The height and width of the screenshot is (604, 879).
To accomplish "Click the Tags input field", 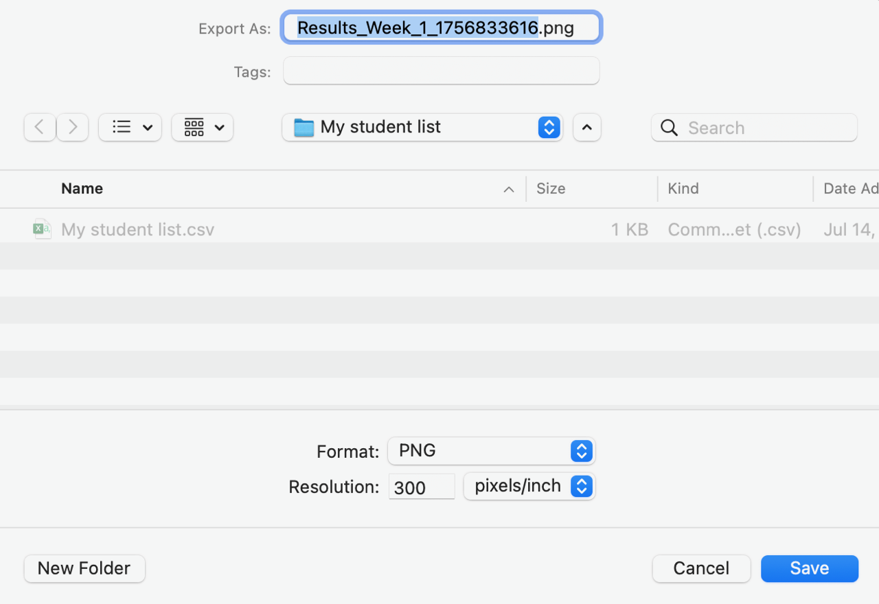I will (x=441, y=71).
